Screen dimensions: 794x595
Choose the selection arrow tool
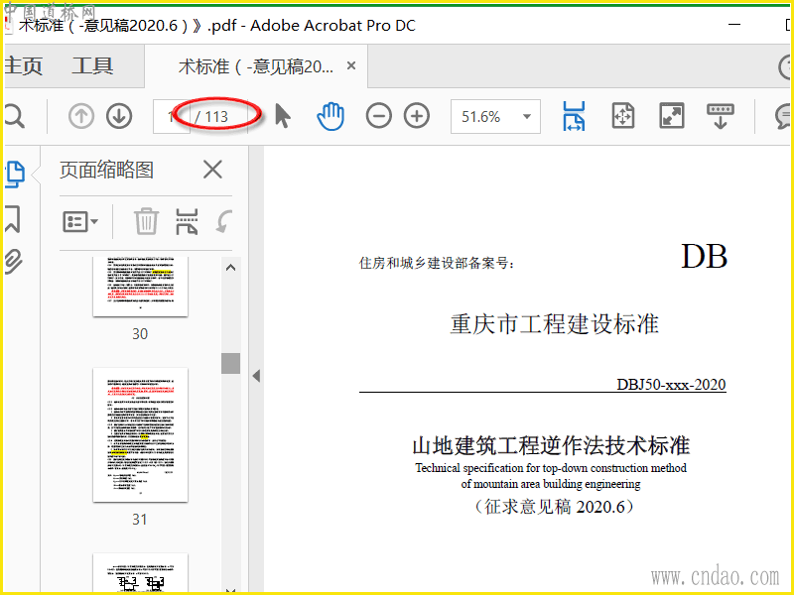[x=283, y=116]
